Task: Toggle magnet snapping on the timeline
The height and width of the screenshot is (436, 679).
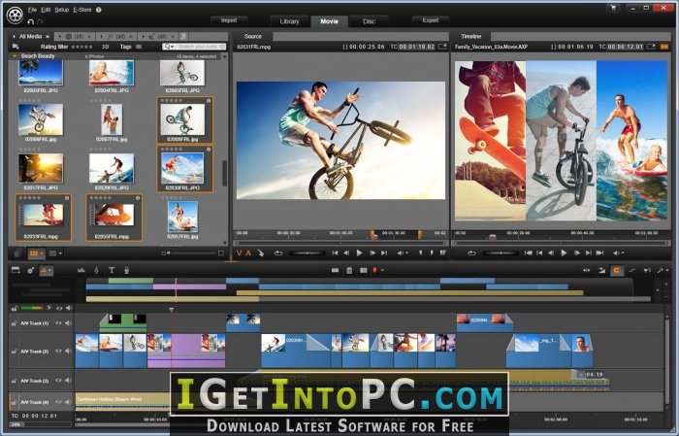Action: 616,270
